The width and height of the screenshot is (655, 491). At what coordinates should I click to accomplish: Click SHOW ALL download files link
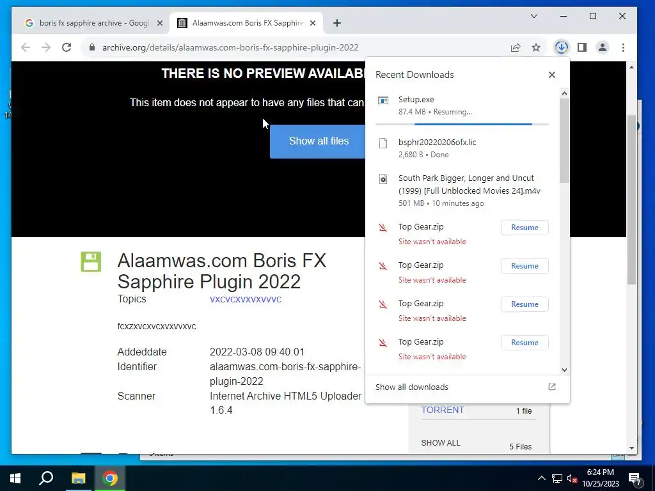point(441,443)
